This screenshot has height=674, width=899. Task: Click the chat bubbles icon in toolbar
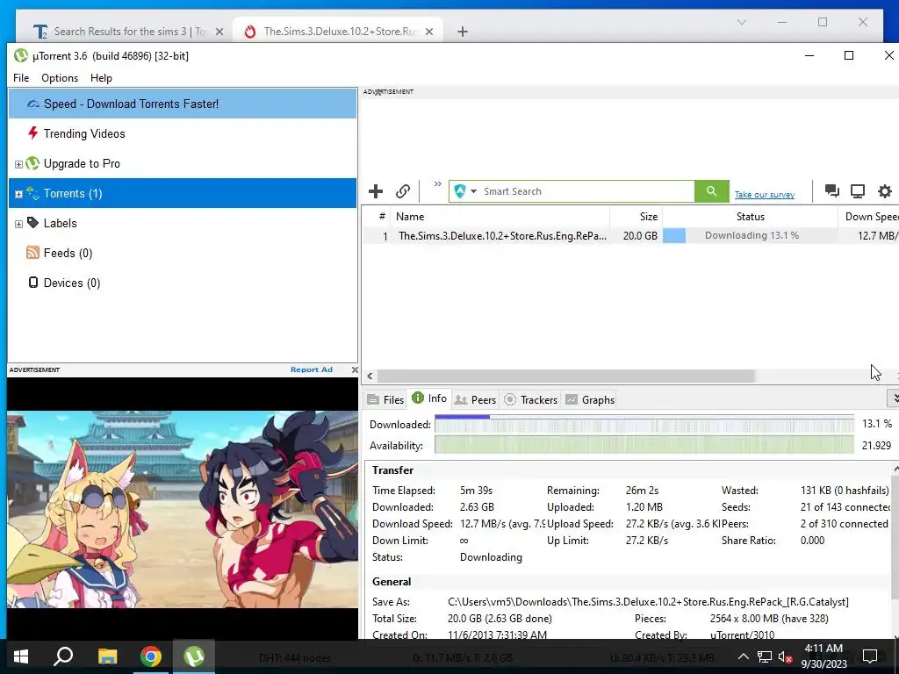click(x=832, y=190)
